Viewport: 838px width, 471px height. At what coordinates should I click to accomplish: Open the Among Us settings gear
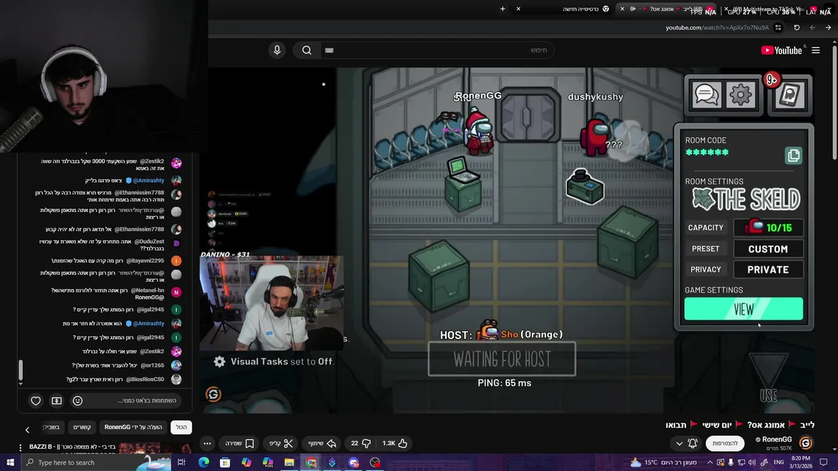click(740, 95)
